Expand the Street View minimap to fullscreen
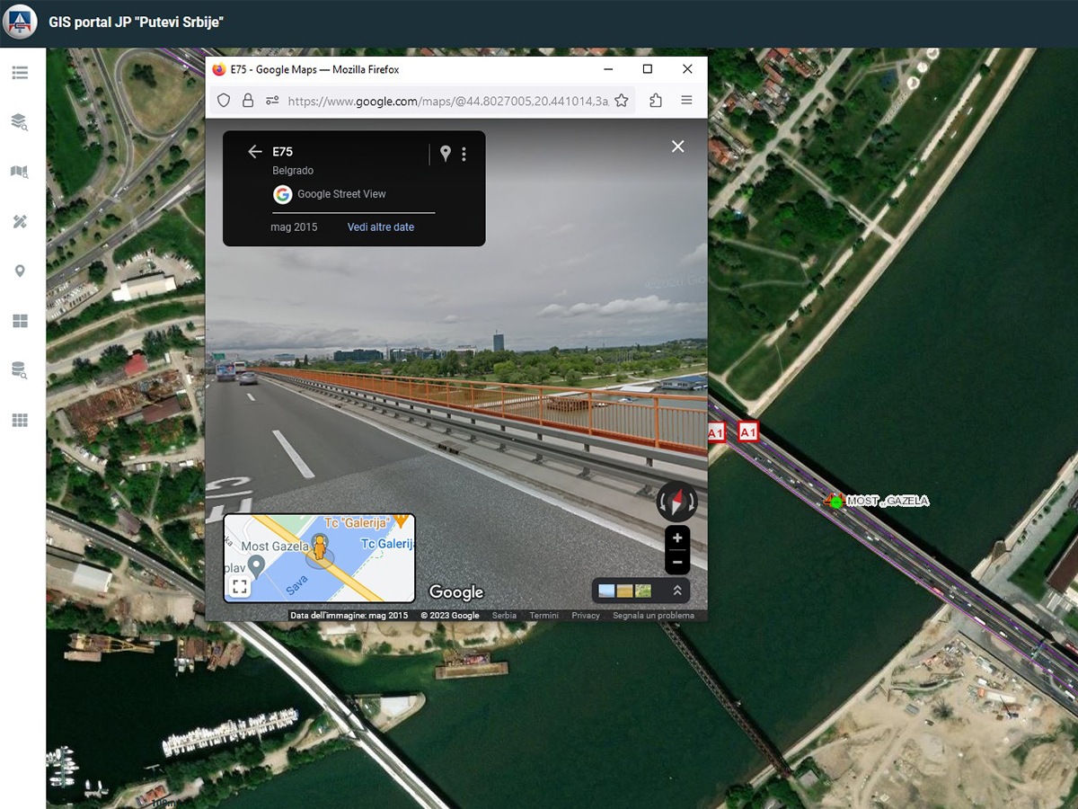The height and width of the screenshot is (809, 1078). point(240,587)
